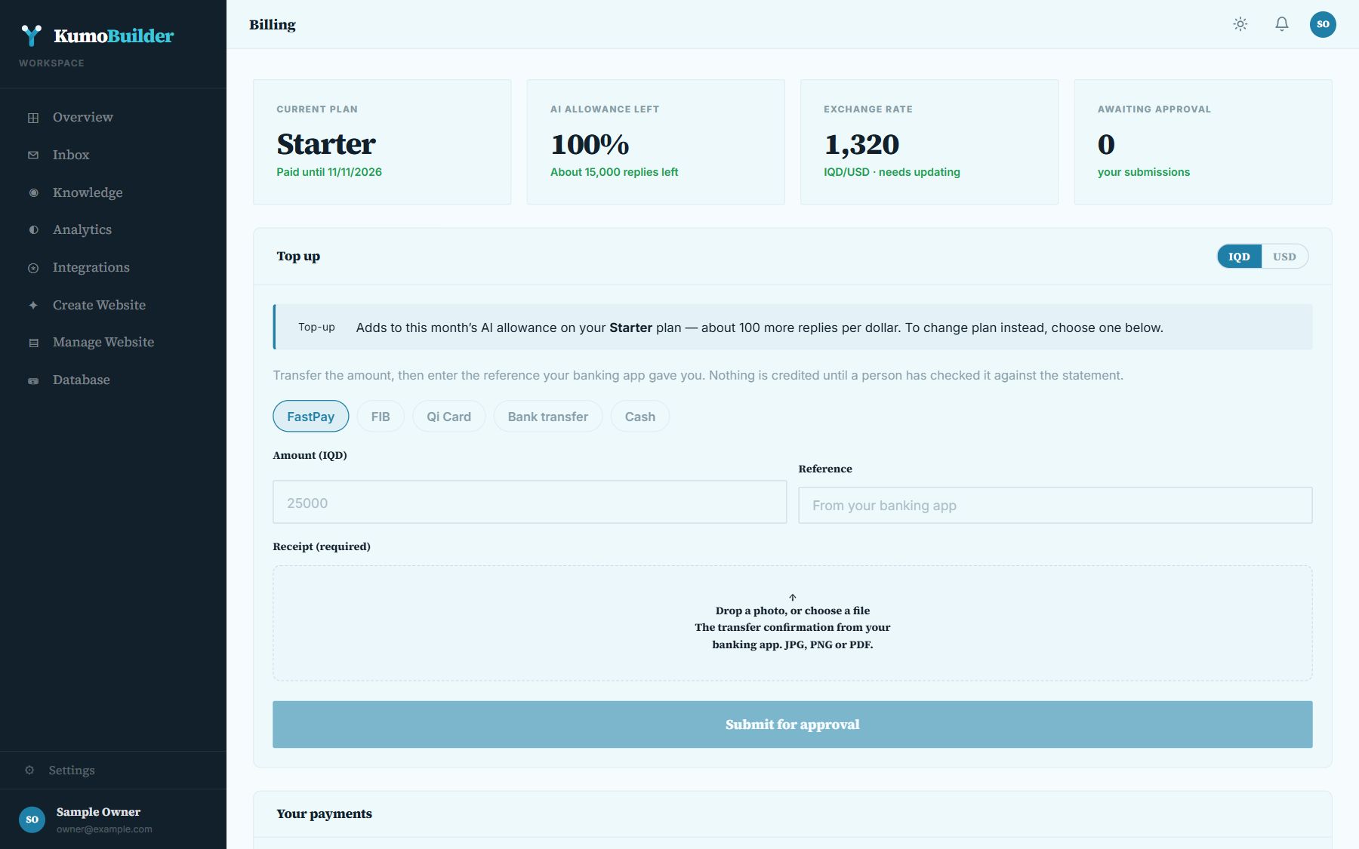This screenshot has height=849, width=1359.
Task: Click the upload arrow icon in receipt area
Action: 793,598
